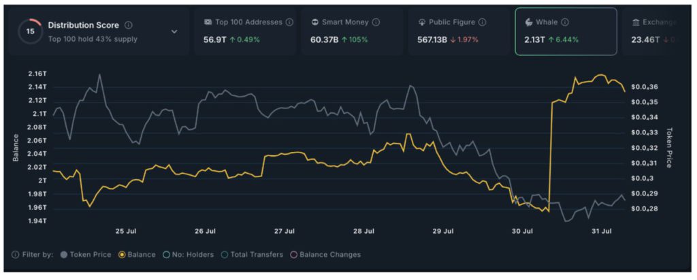
Task: Click info icon next to Top 100 Addresses
Action: tap(289, 22)
